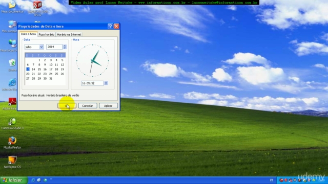328x184 pixels.
Task: Click the globe icon in Quick Launch
Action: [45, 180]
